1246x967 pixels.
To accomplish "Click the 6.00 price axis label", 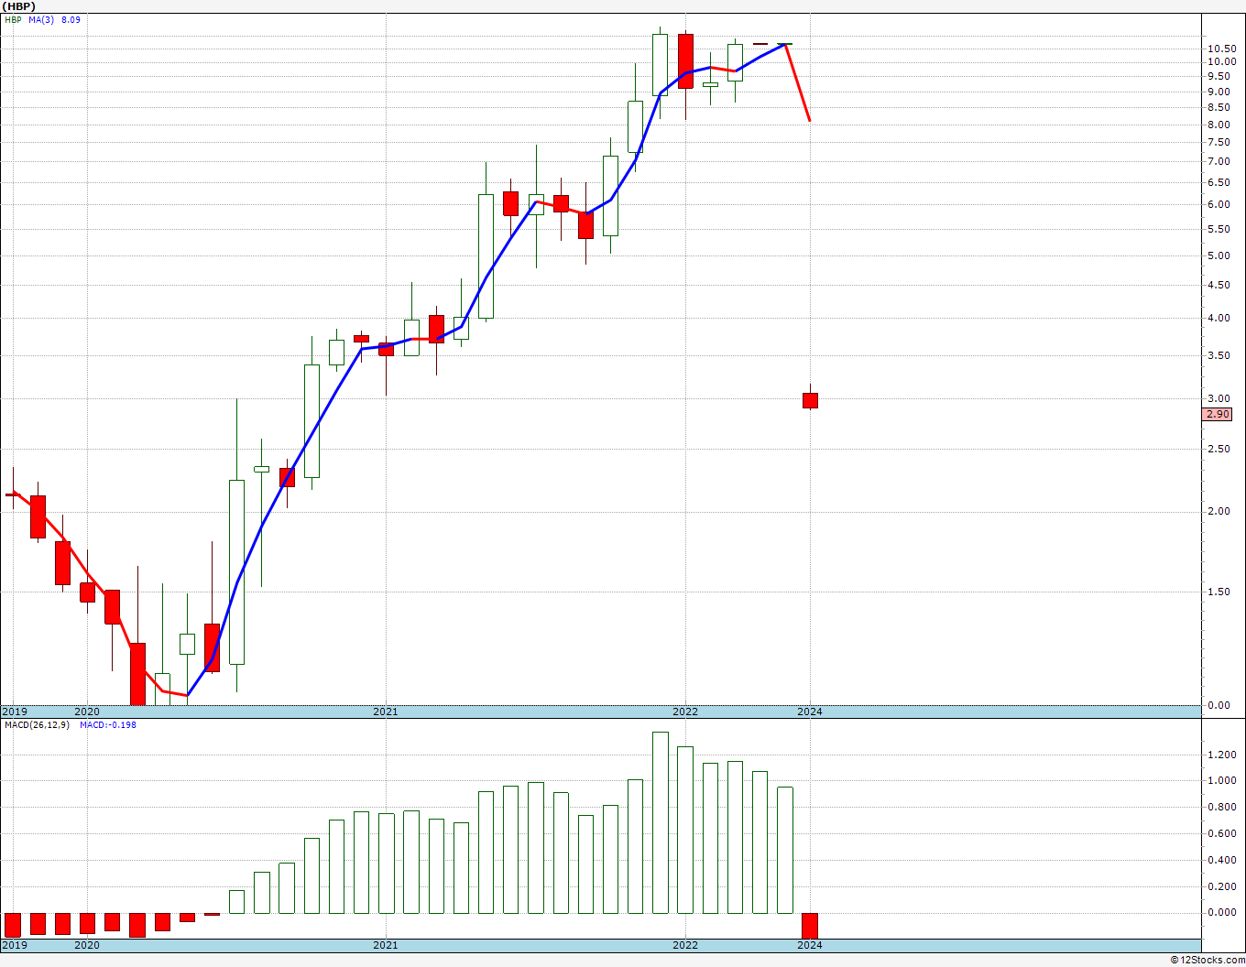I will click(1219, 205).
